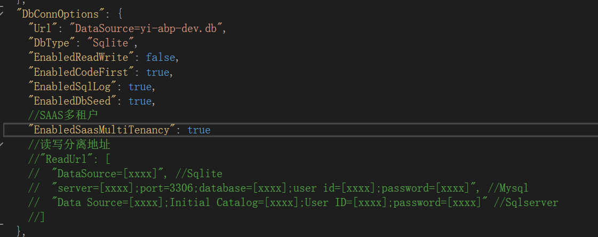
Task: Click the true value of EnabledSaasMultiTenancy
Action: click(x=199, y=130)
